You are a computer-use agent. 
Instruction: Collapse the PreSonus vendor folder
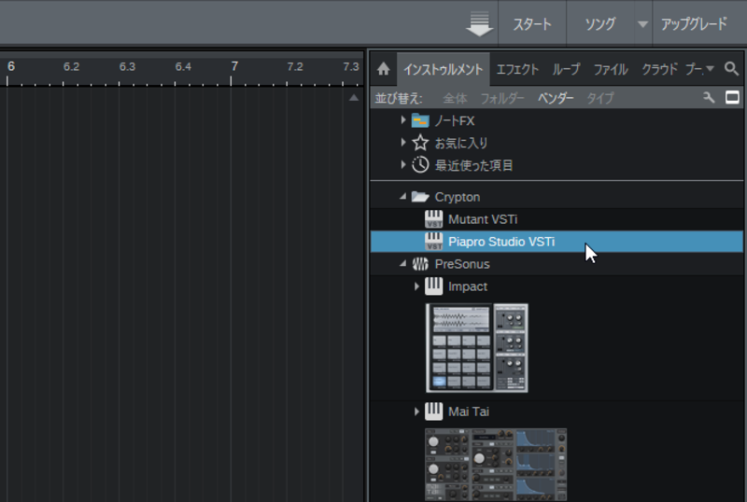point(403,263)
